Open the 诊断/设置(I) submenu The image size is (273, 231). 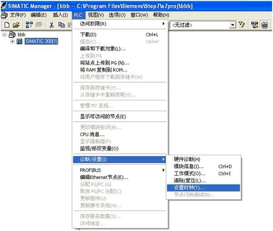(119, 159)
